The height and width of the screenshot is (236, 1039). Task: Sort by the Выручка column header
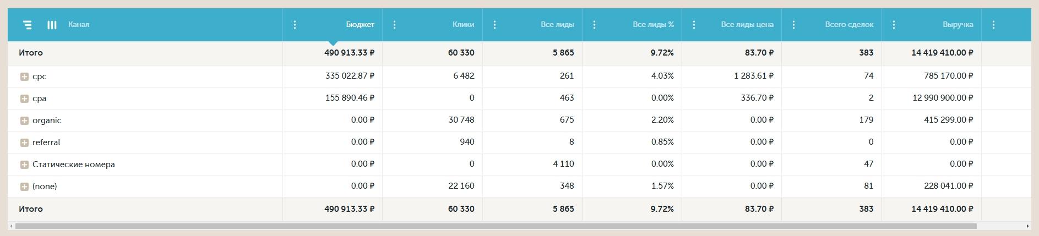coord(958,25)
